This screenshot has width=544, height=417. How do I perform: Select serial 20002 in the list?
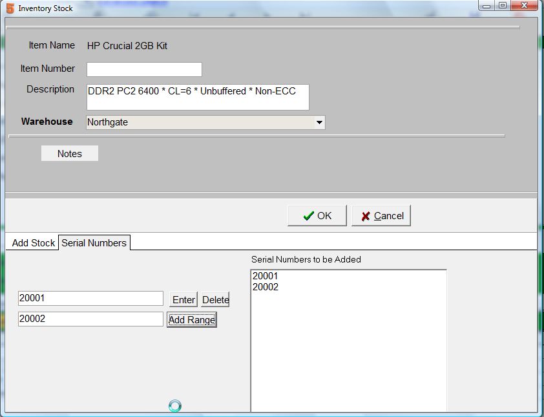point(266,287)
